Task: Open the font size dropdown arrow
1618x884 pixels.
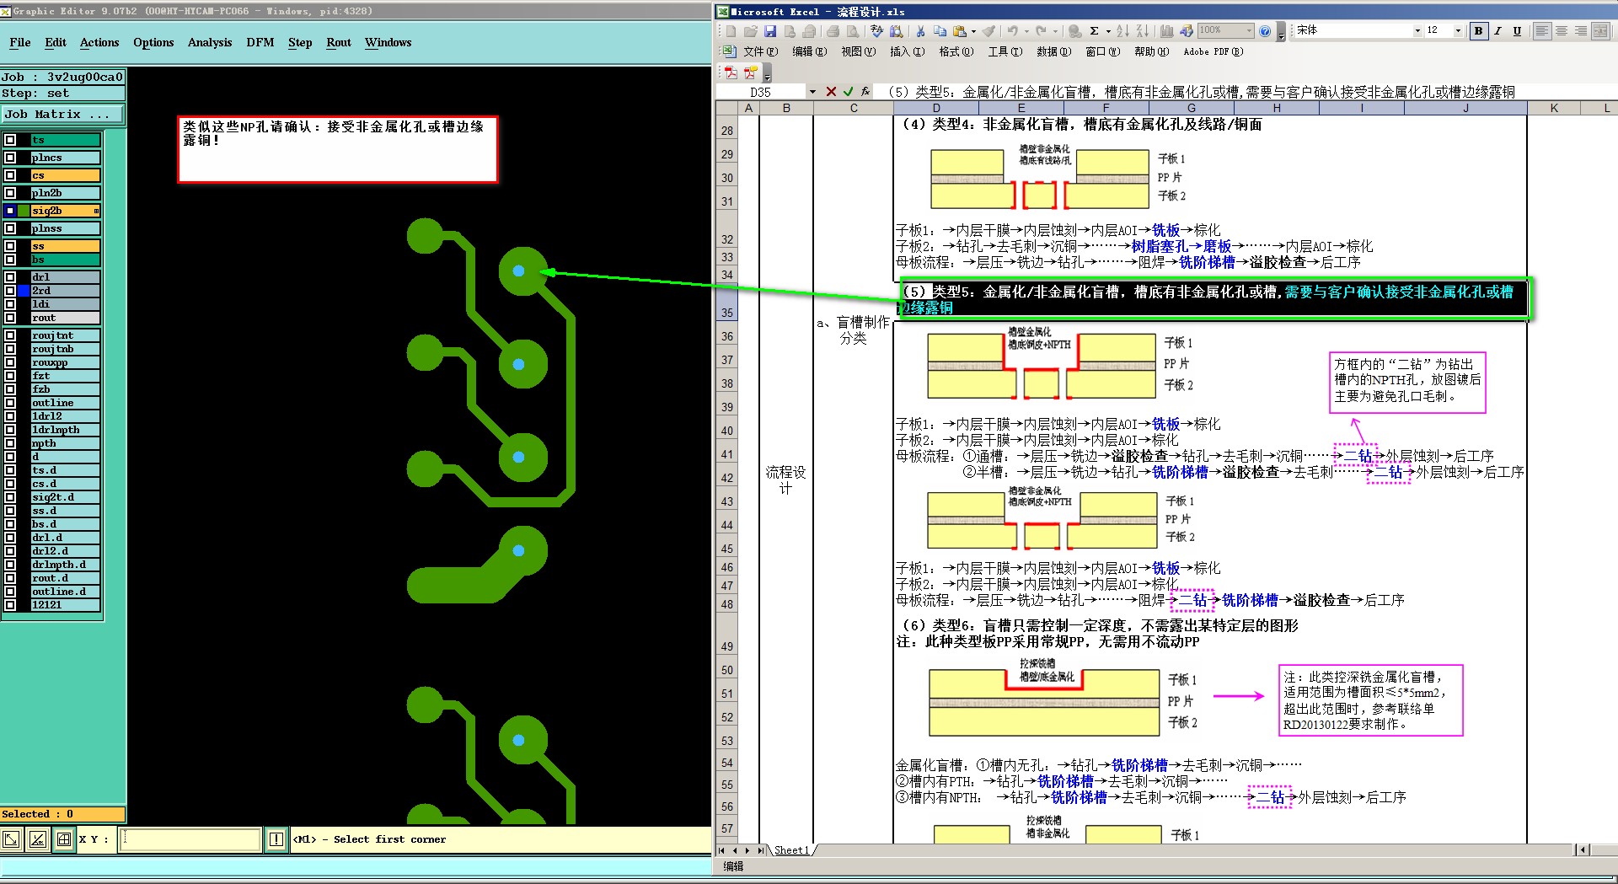Action: [x=1458, y=31]
